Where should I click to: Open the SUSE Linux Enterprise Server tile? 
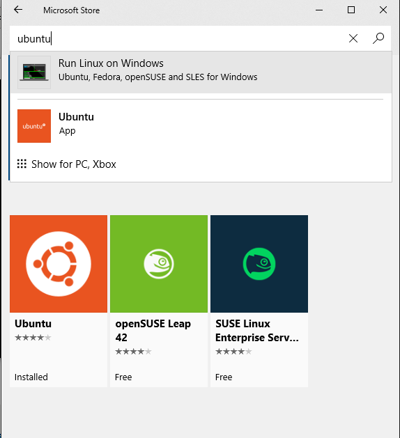[x=259, y=264]
